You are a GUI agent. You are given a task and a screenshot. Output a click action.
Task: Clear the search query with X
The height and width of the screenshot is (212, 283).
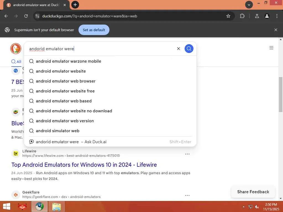click(x=178, y=49)
